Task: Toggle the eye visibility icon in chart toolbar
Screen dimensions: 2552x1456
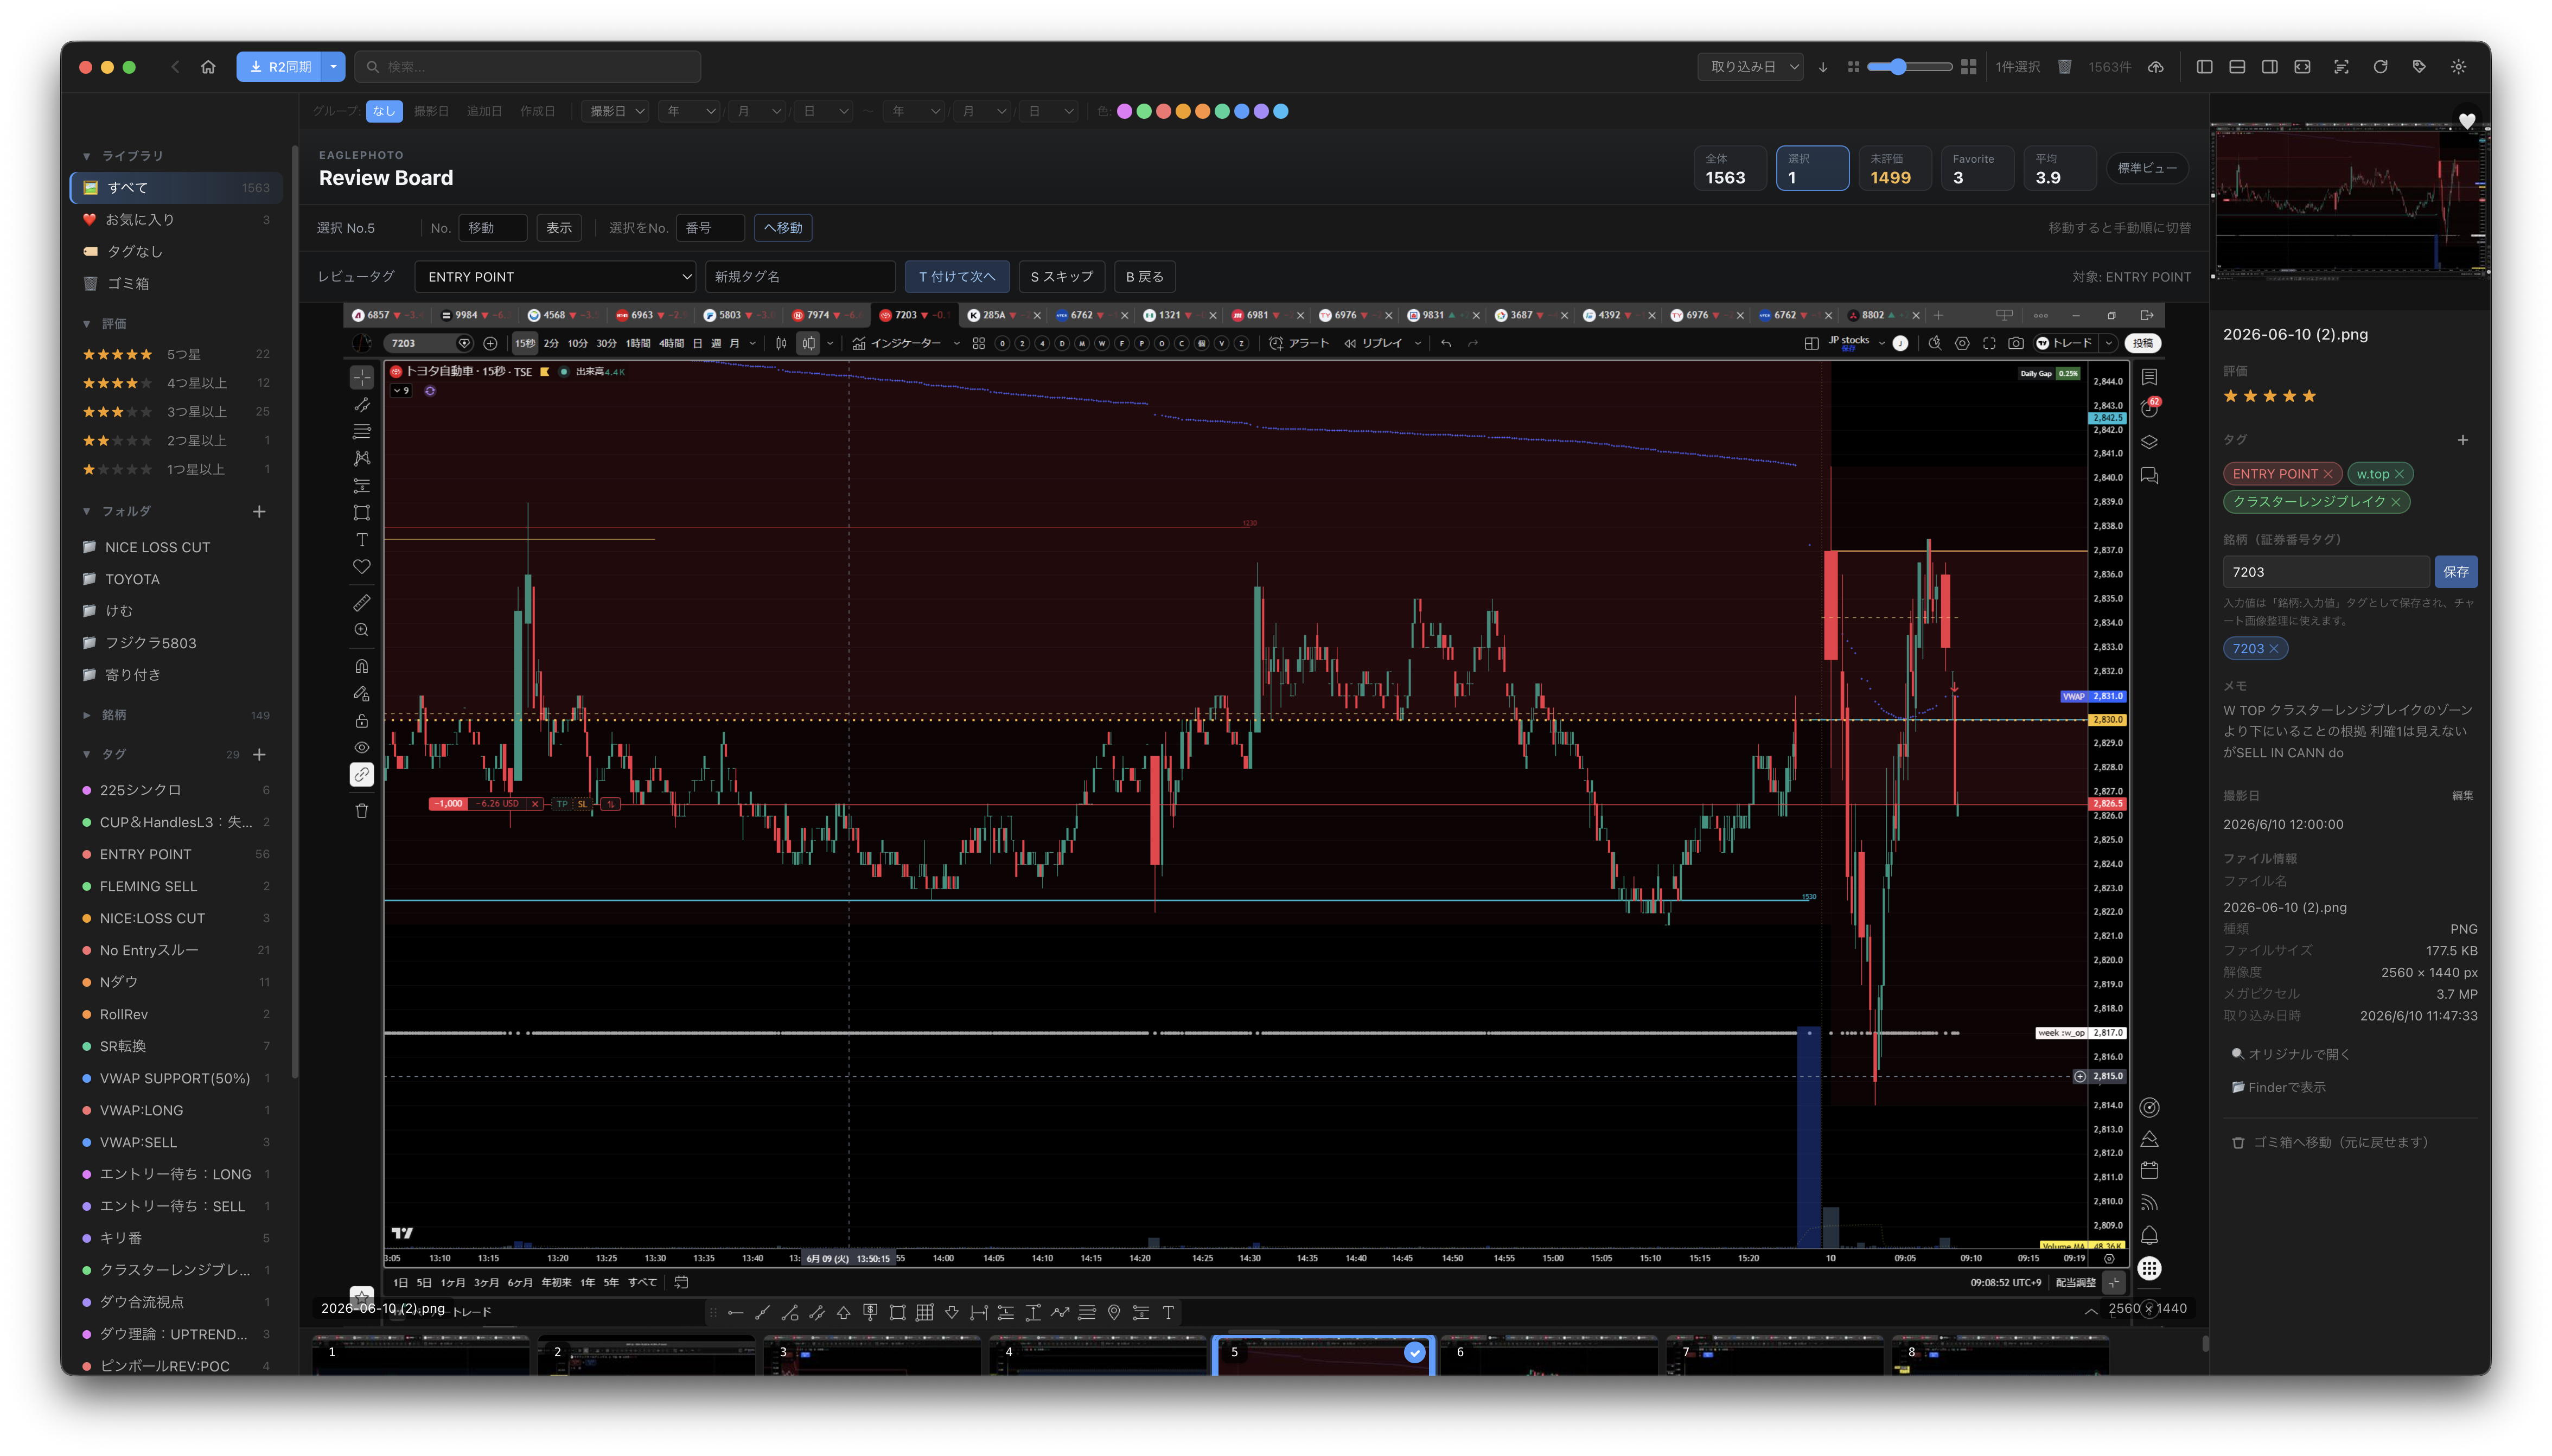Action: click(362, 748)
